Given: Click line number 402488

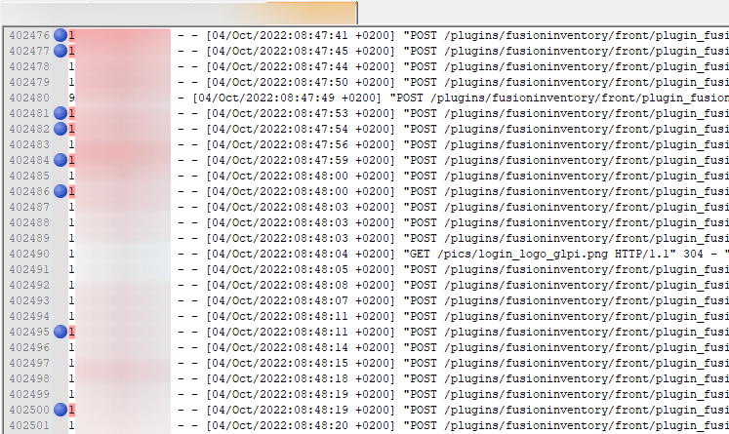Looking at the screenshot, I should point(29,222).
